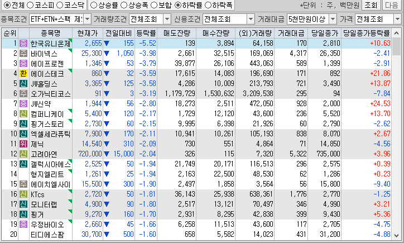This screenshot has width=404, height=243.
Task: Click the 신 badge next to 핑거스토리
Action: coord(23,124)
